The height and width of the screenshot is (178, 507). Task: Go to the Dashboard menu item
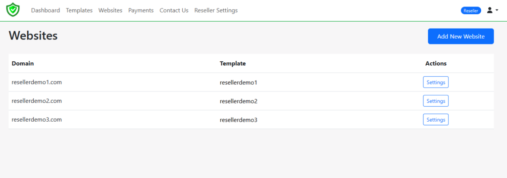coord(46,10)
